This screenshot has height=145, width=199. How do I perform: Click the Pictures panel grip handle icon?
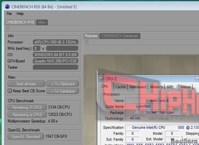point(87,42)
